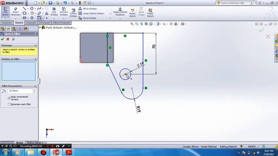Screen dimensions: 278x156
Task: Click the Trim Entities tool
Action: coord(54,12)
